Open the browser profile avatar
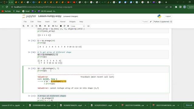This screenshot has width=194, height=109. pyautogui.click(x=184, y=7)
